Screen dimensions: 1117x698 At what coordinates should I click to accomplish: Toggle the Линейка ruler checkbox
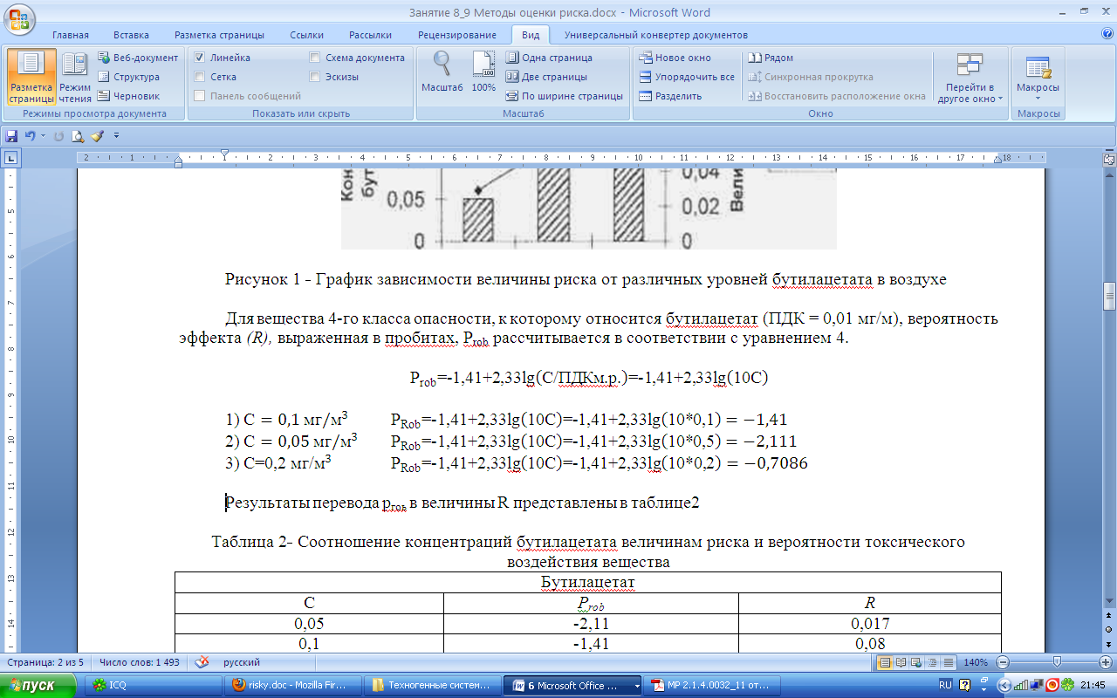[x=200, y=58]
